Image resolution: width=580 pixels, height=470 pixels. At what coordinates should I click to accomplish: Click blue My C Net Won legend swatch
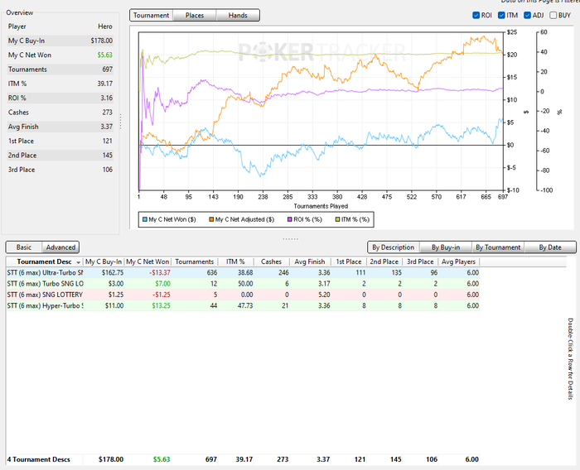click(145, 219)
